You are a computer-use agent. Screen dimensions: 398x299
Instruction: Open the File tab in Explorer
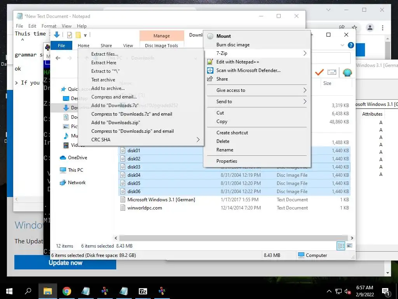pyautogui.click(x=61, y=46)
